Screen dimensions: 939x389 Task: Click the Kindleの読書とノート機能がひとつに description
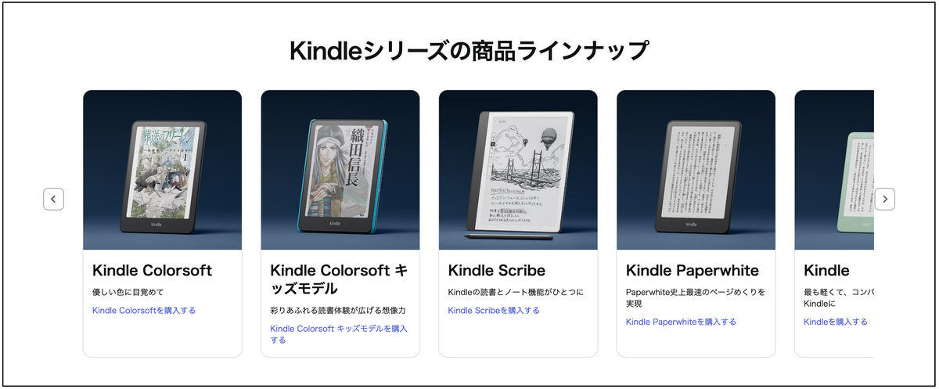(x=516, y=292)
